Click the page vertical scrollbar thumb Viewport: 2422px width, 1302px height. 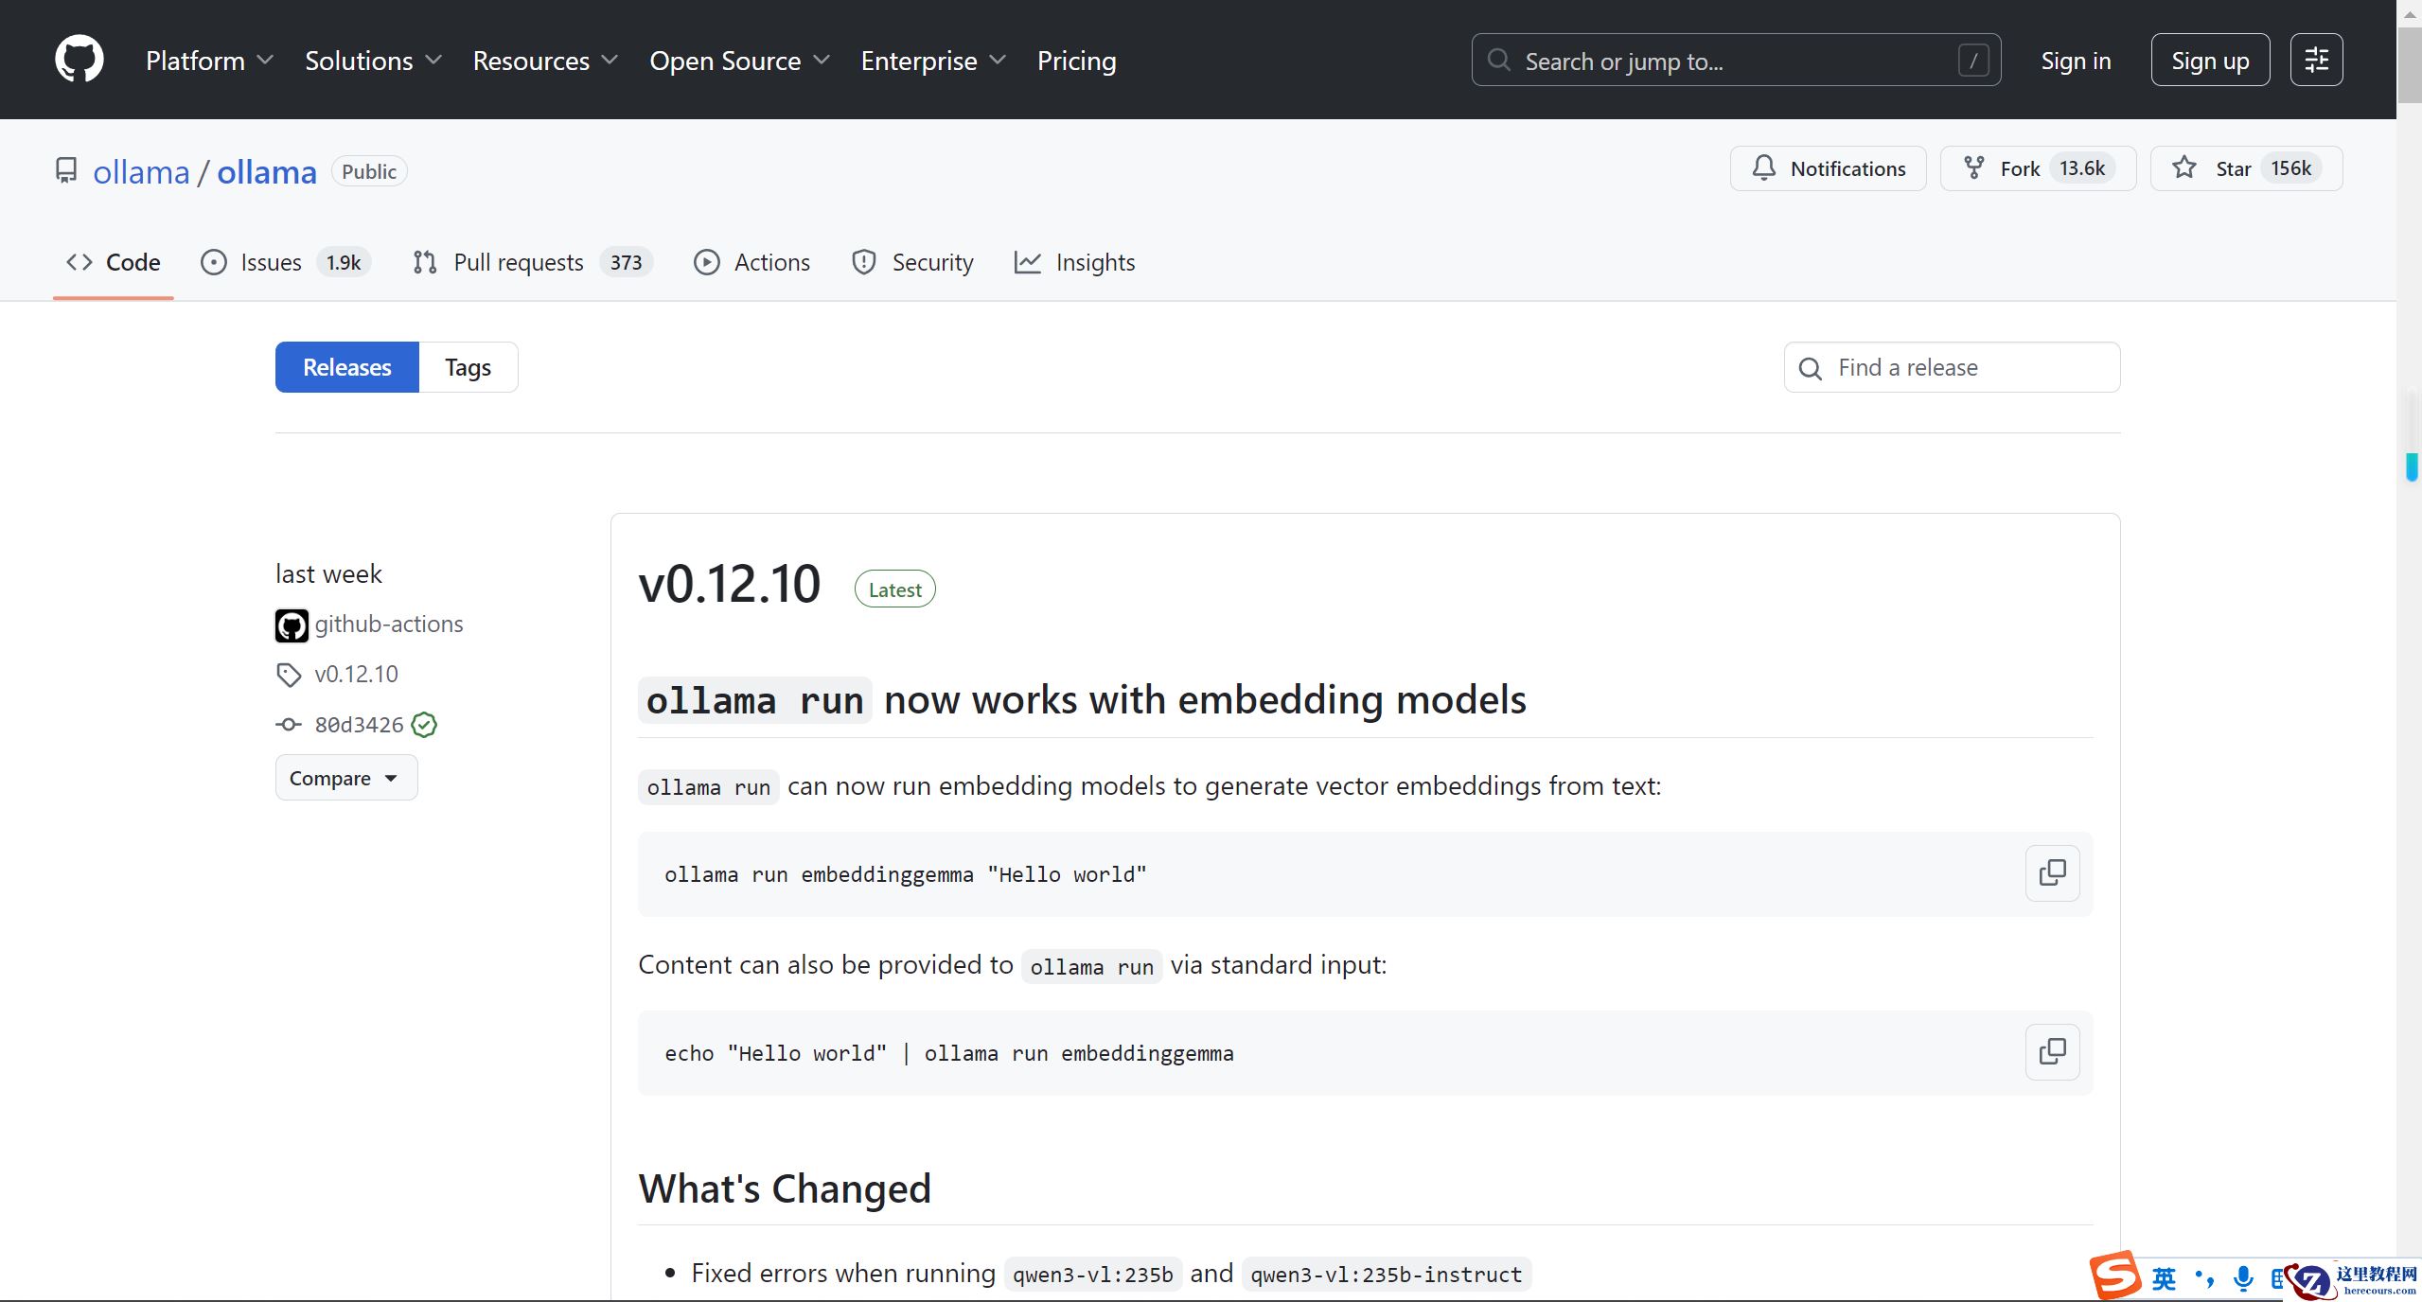pos(2409,66)
